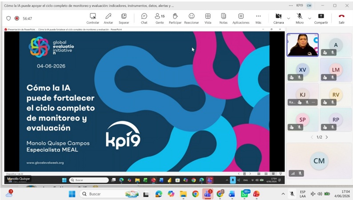
Task: Open Microsoft Teams on the taskbar
Action: [x=208, y=194]
